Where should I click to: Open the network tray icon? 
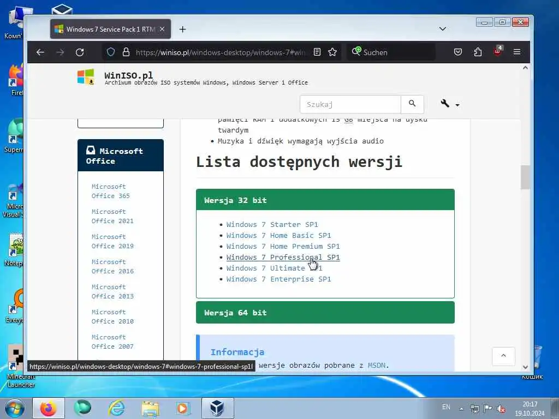475,409
